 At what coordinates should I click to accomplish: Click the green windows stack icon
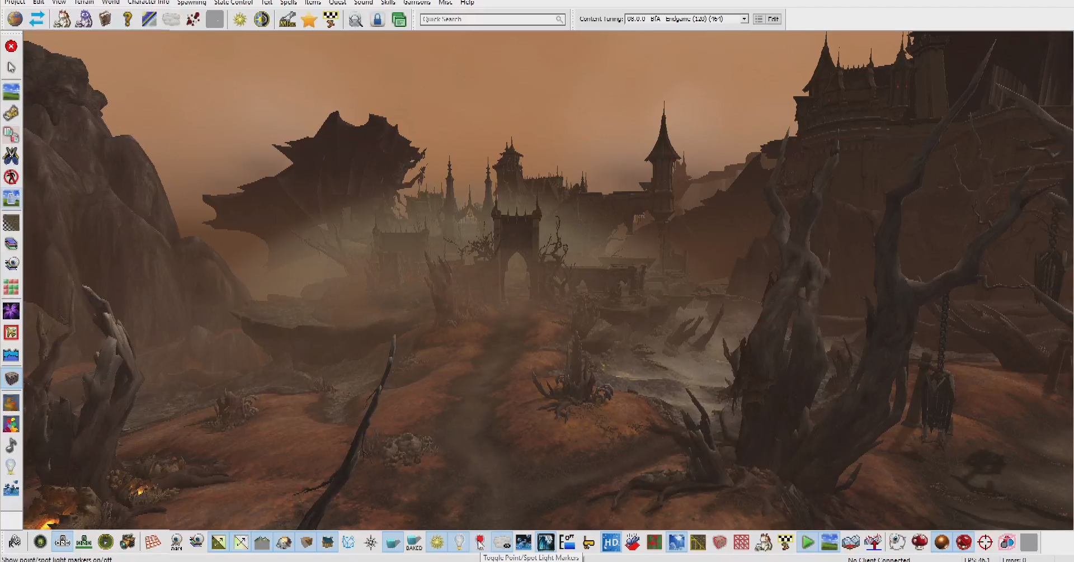[x=399, y=20]
